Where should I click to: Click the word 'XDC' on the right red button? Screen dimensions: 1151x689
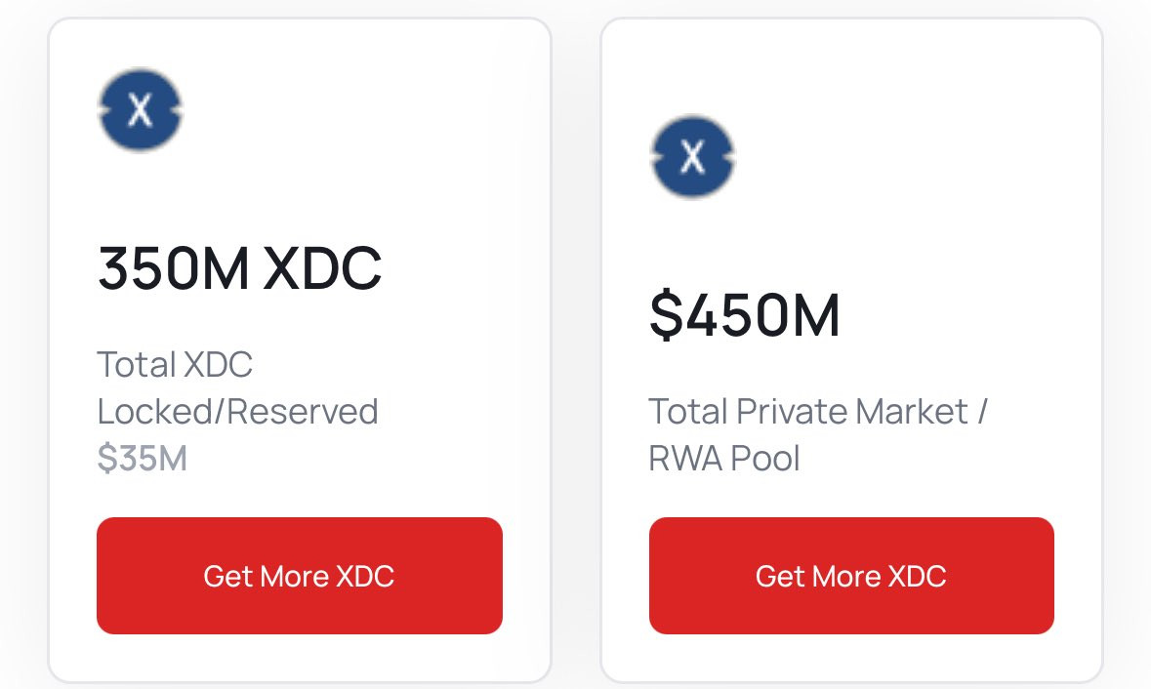[917, 576]
